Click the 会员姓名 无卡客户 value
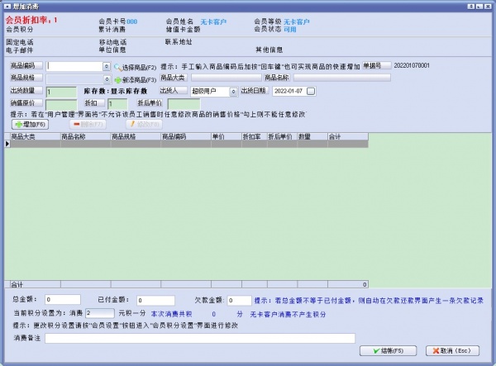Image resolution: width=496 pixels, height=366 pixels. 213,21
